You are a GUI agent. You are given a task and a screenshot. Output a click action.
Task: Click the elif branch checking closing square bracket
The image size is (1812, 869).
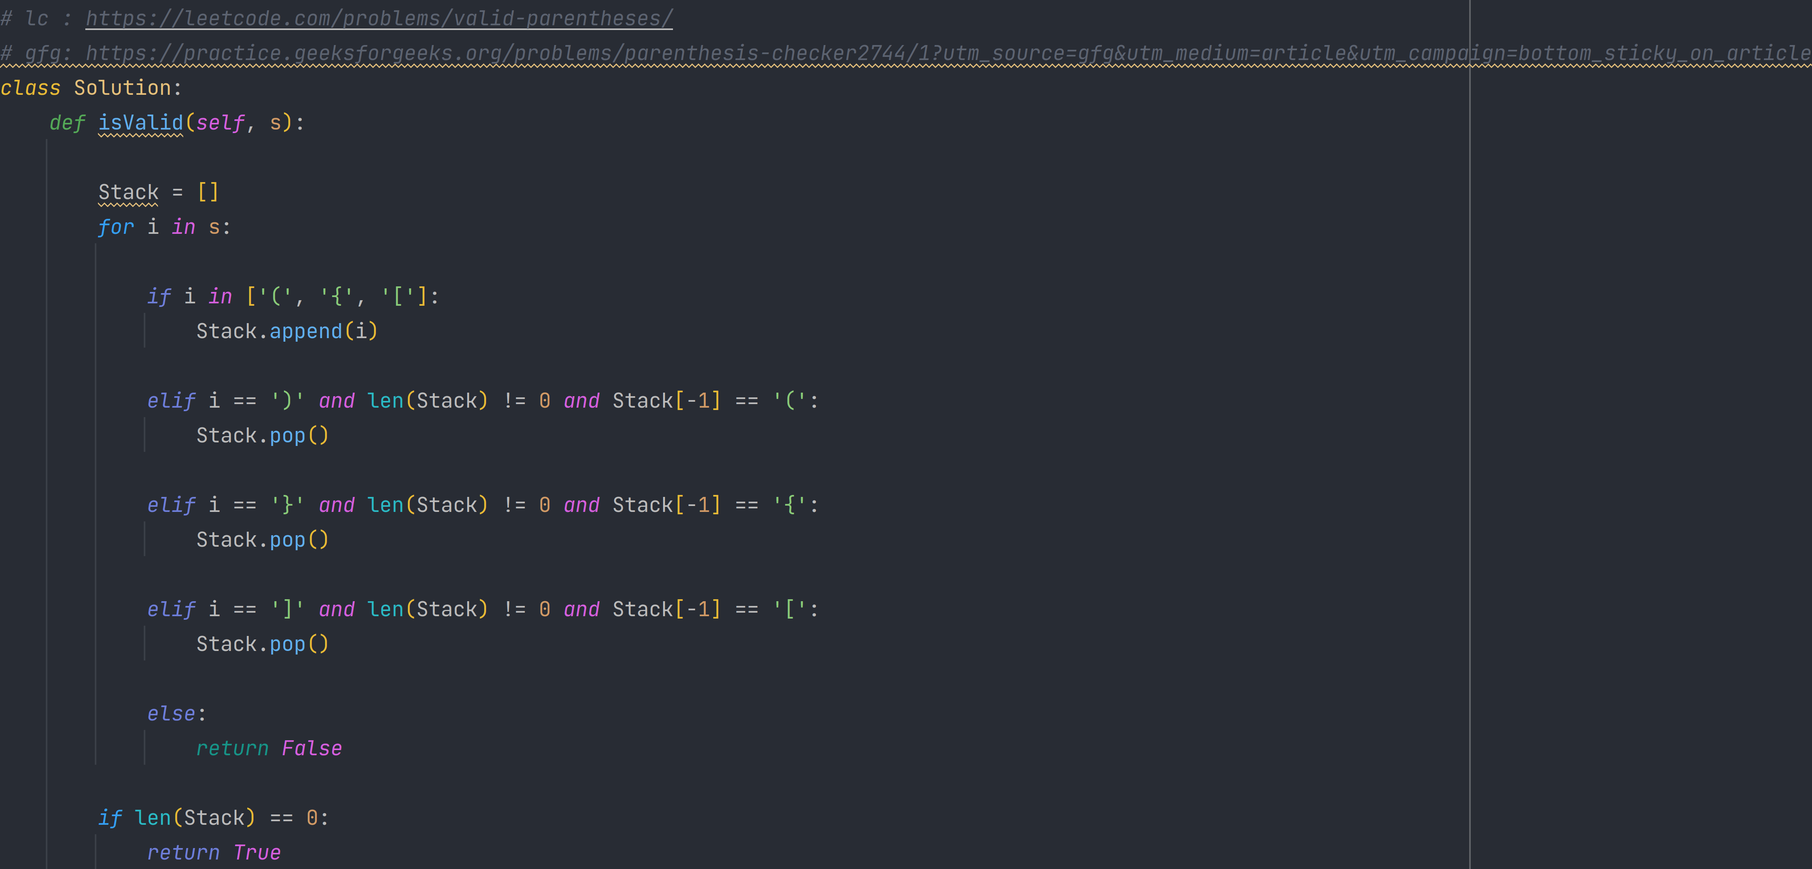click(482, 609)
